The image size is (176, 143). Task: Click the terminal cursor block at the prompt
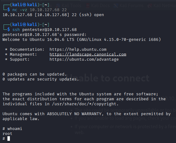click(x=9, y=138)
